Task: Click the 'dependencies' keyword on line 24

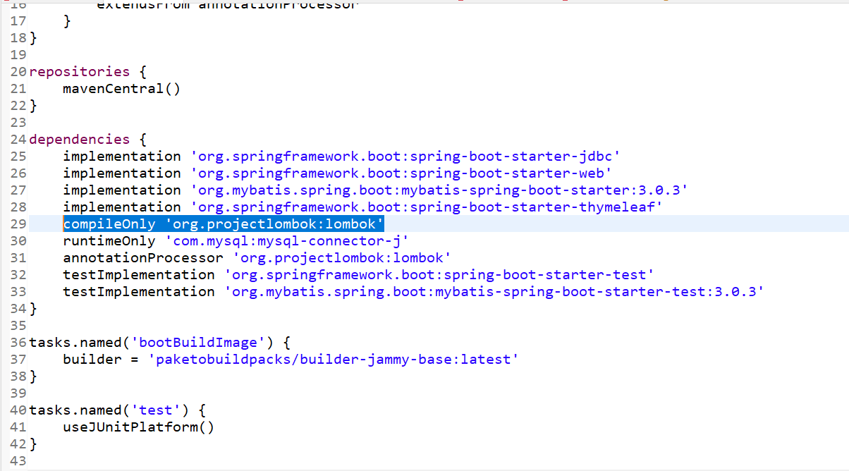Action: (x=80, y=140)
